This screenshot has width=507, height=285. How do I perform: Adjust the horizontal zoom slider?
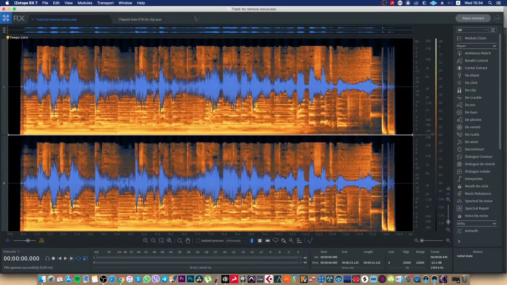tap(432, 241)
